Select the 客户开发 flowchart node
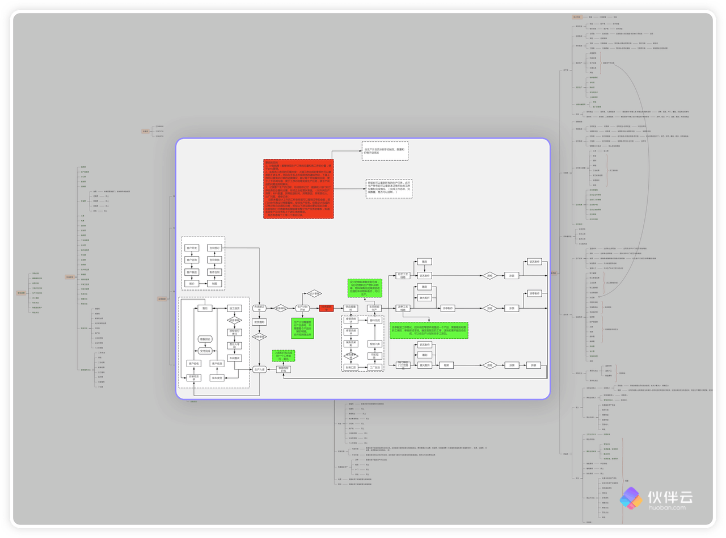726x538 pixels. 192,248
